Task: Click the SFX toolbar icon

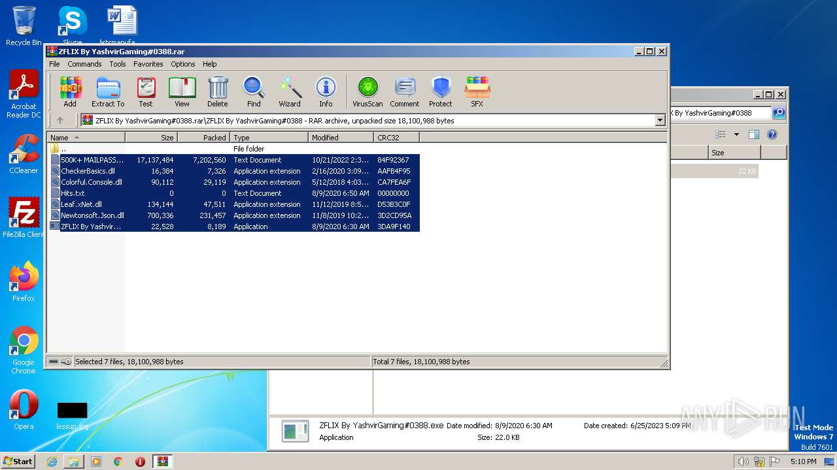Action: (x=477, y=91)
